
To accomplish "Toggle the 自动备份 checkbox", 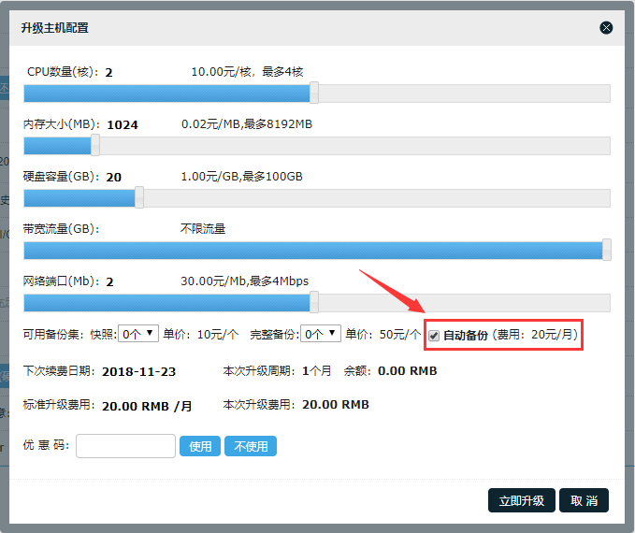I will point(434,336).
